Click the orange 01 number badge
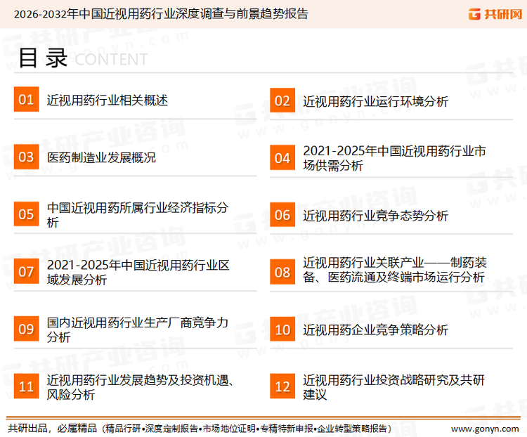The image size is (527, 437). (26, 100)
